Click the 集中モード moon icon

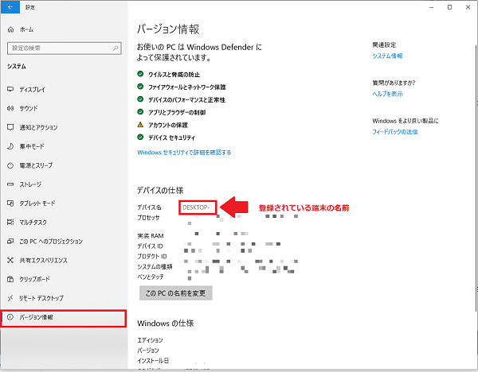10,146
